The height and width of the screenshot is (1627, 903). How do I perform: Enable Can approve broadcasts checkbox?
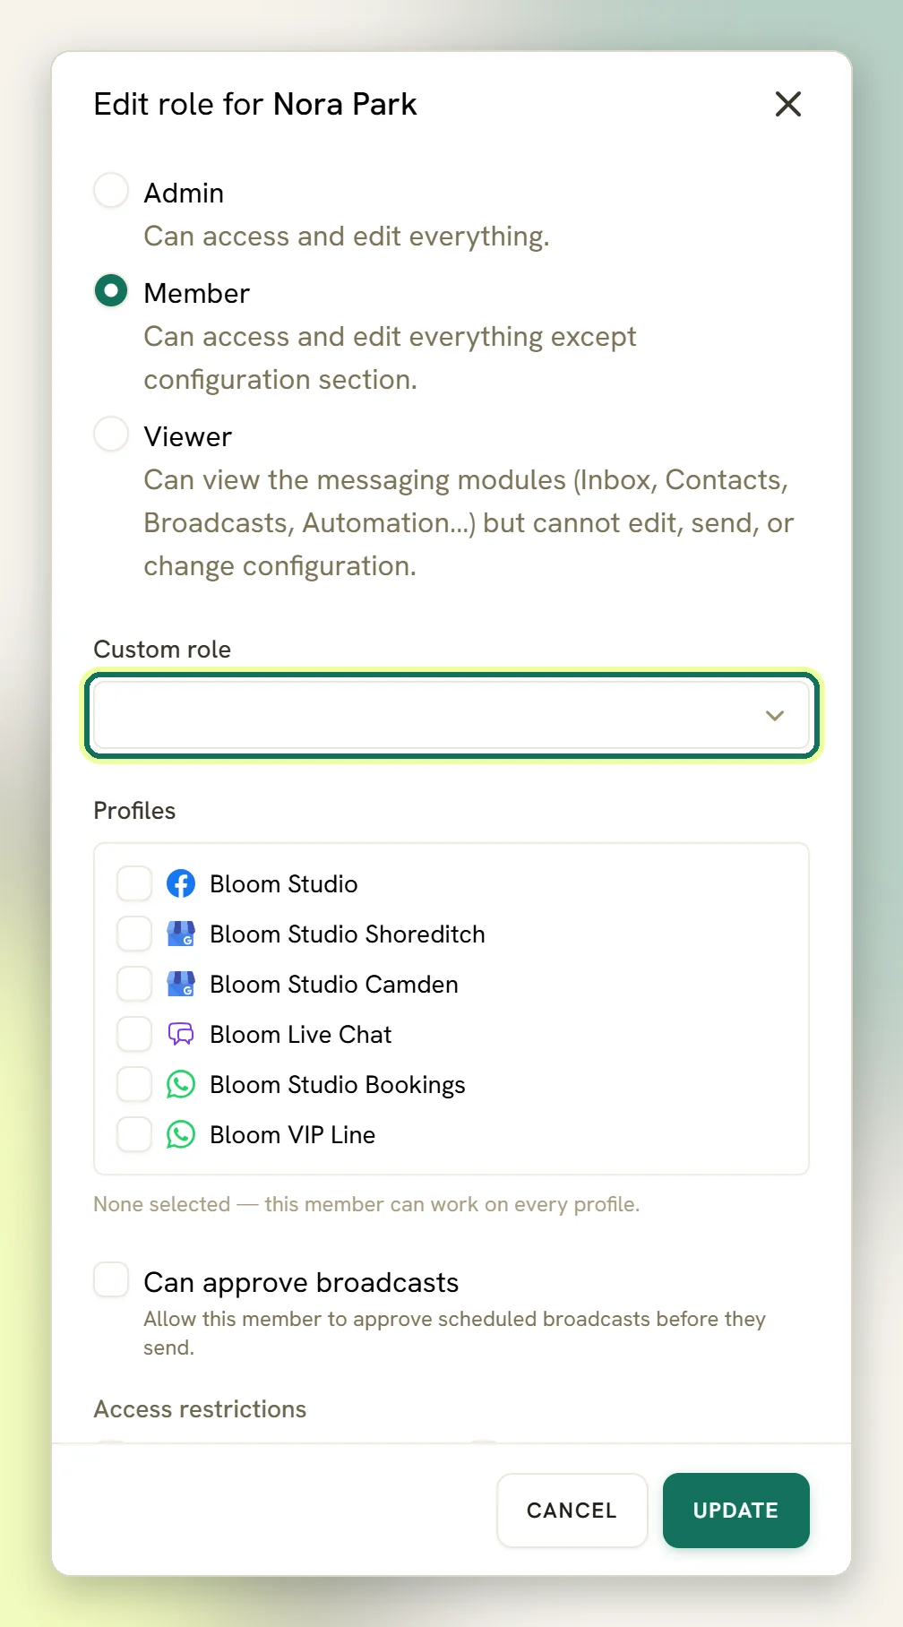coord(111,1279)
